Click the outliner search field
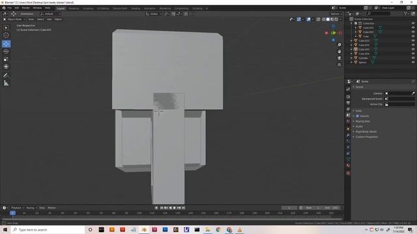Image resolution: width=417 pixels, height=234 pixels. [x=379, y=14]
